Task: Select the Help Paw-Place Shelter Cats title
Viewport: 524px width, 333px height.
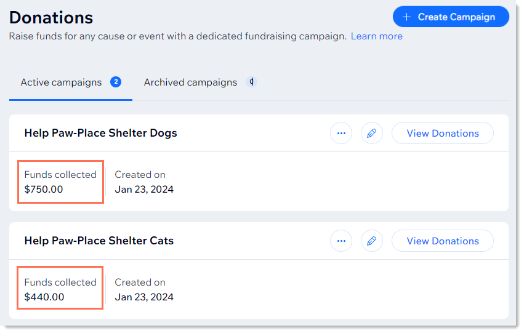Action: pos(99,241)
